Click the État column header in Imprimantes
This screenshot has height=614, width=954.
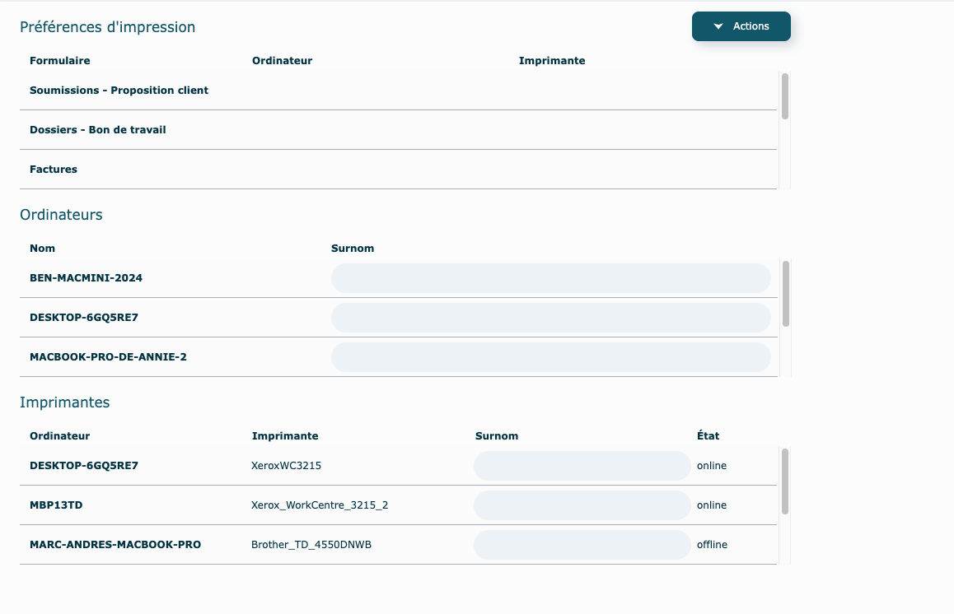point(708,436)
